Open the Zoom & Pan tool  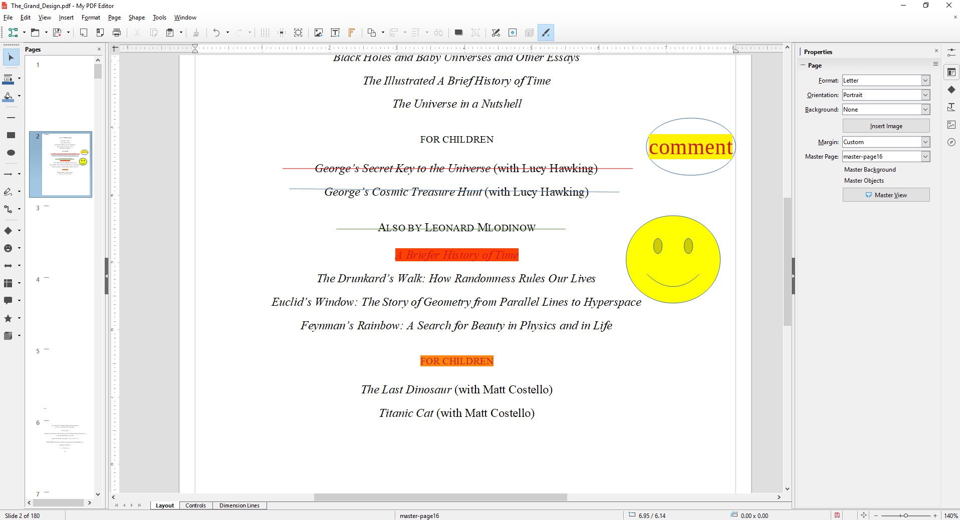click(298, 33)
